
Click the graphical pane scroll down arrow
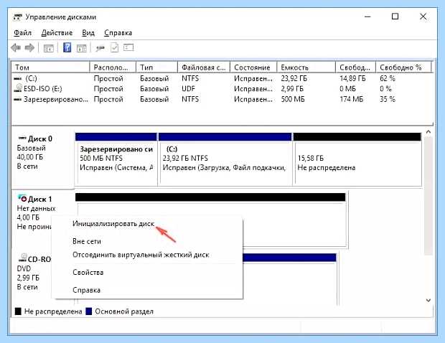[x=428, y=300]
